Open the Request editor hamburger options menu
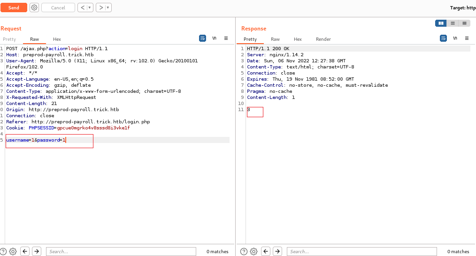 (x=226, y=38)
